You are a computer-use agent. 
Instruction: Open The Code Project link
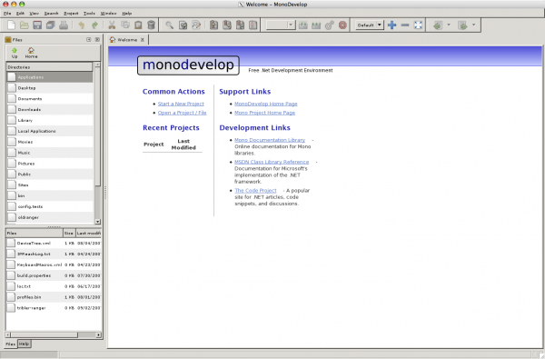[255, 190]
